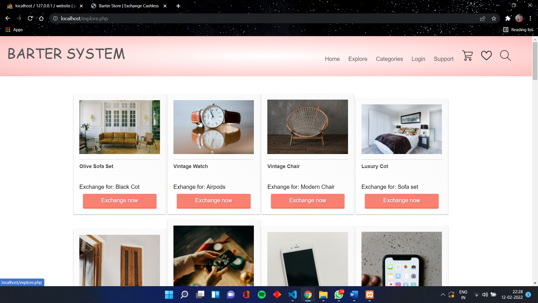Expand hidden system tray icons chevron
The image size is (538, 303).
tap(443, 295)
